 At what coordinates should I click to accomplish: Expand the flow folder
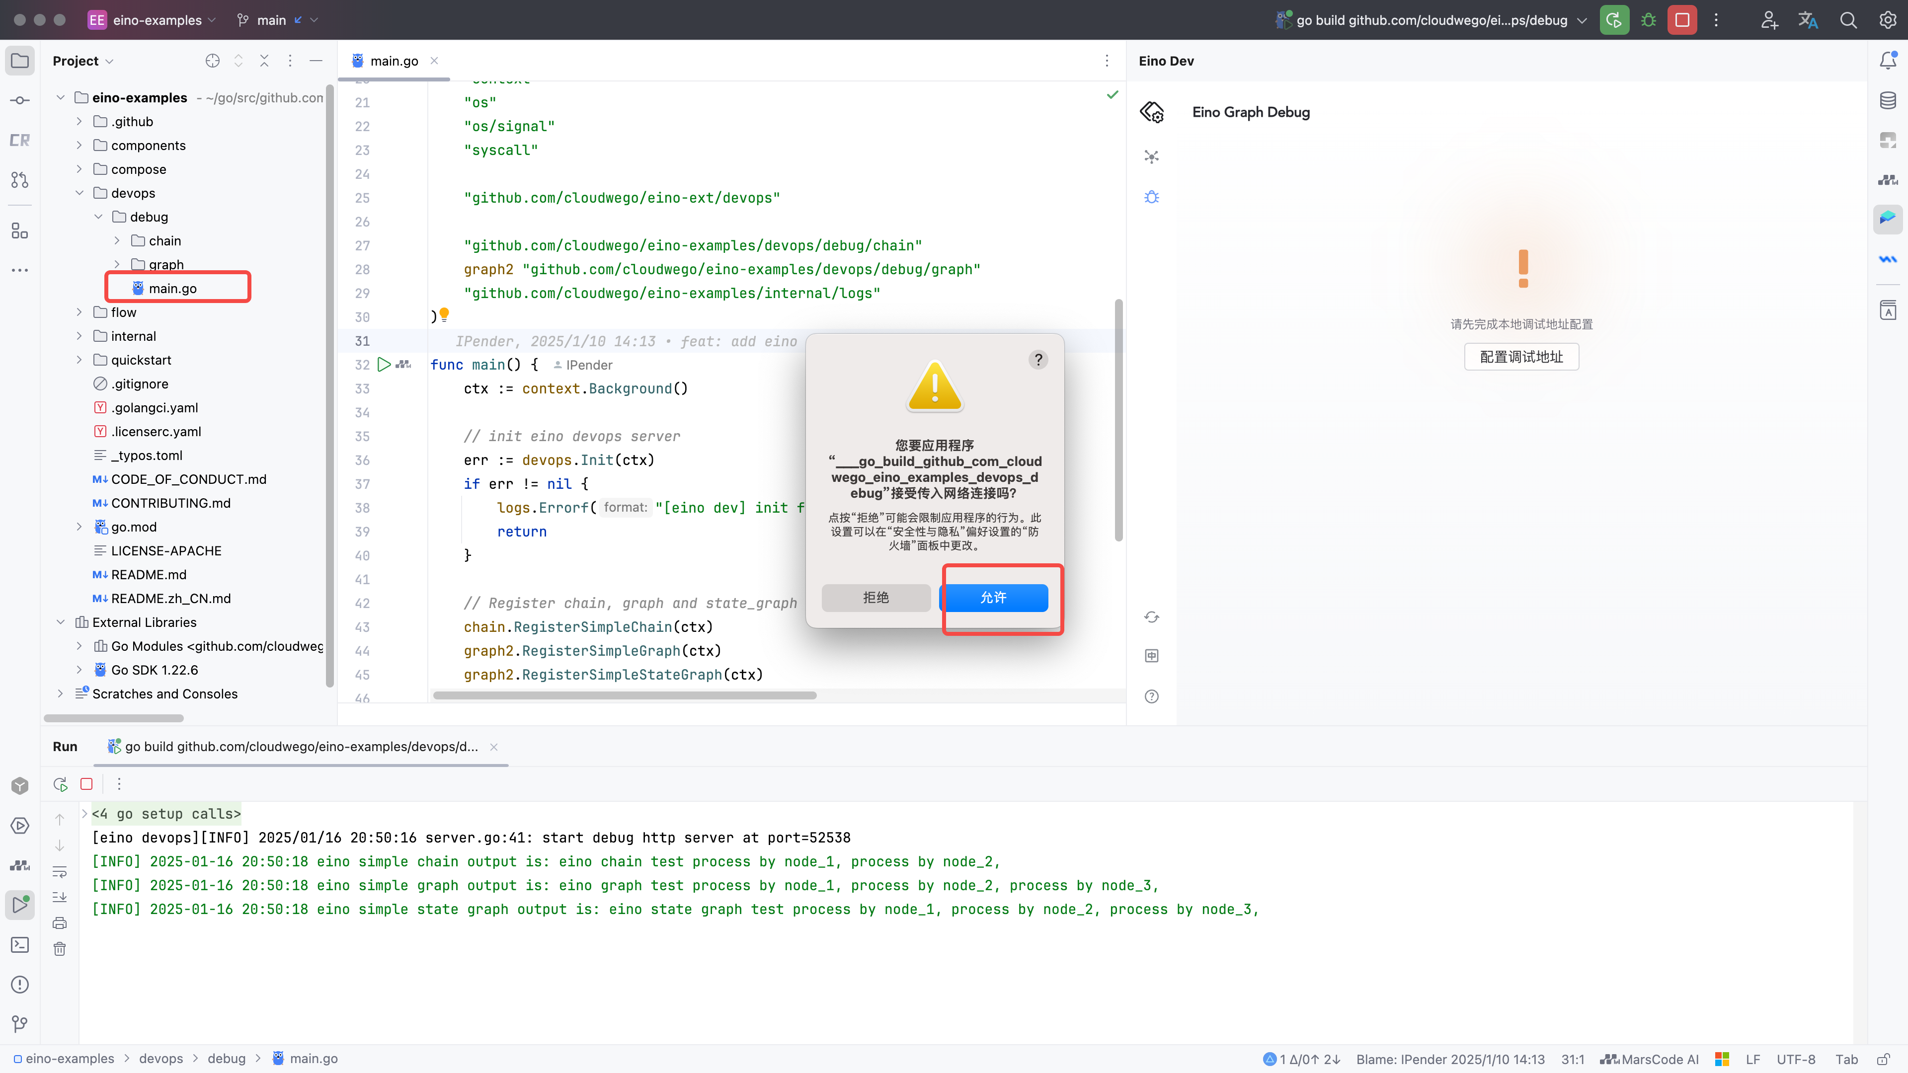pos(79,312)
